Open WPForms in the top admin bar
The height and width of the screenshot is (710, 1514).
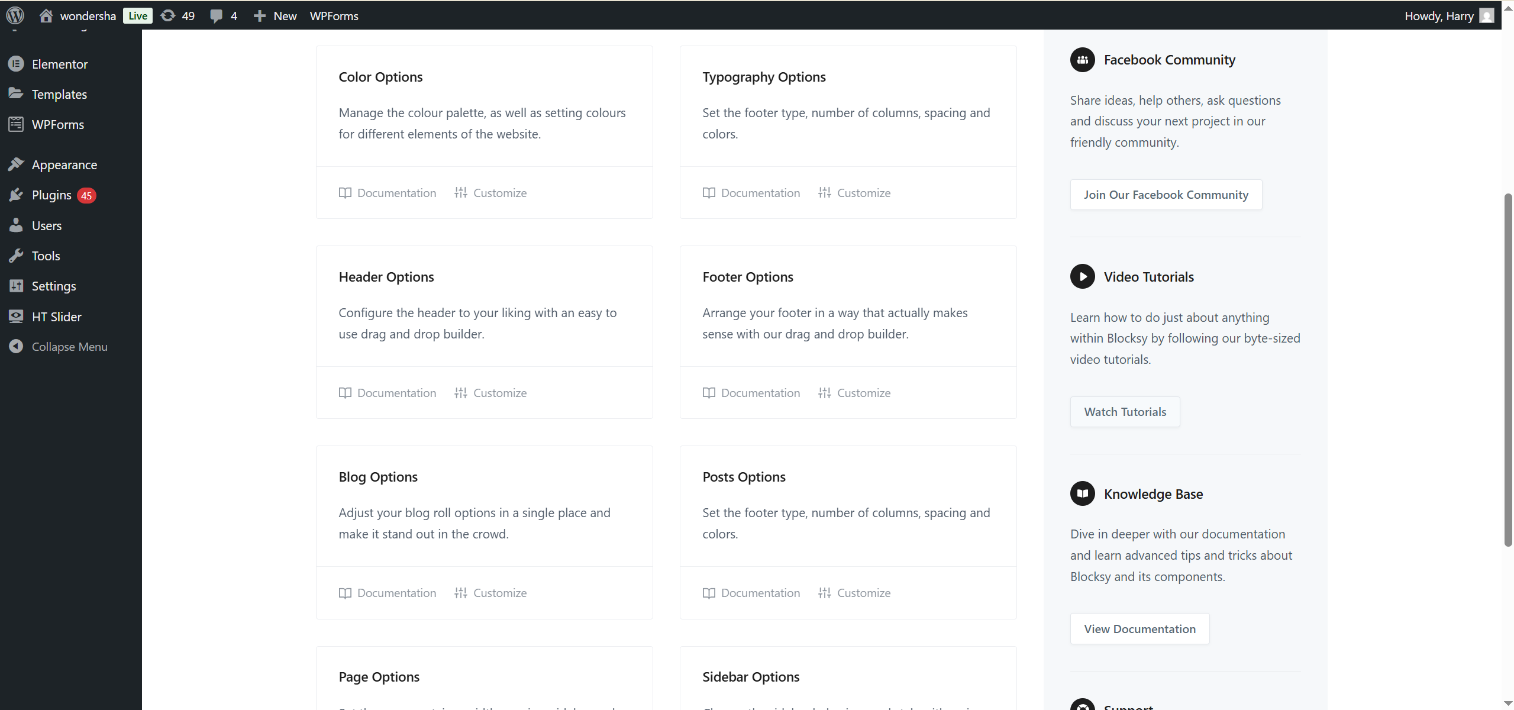pos(334,15)
